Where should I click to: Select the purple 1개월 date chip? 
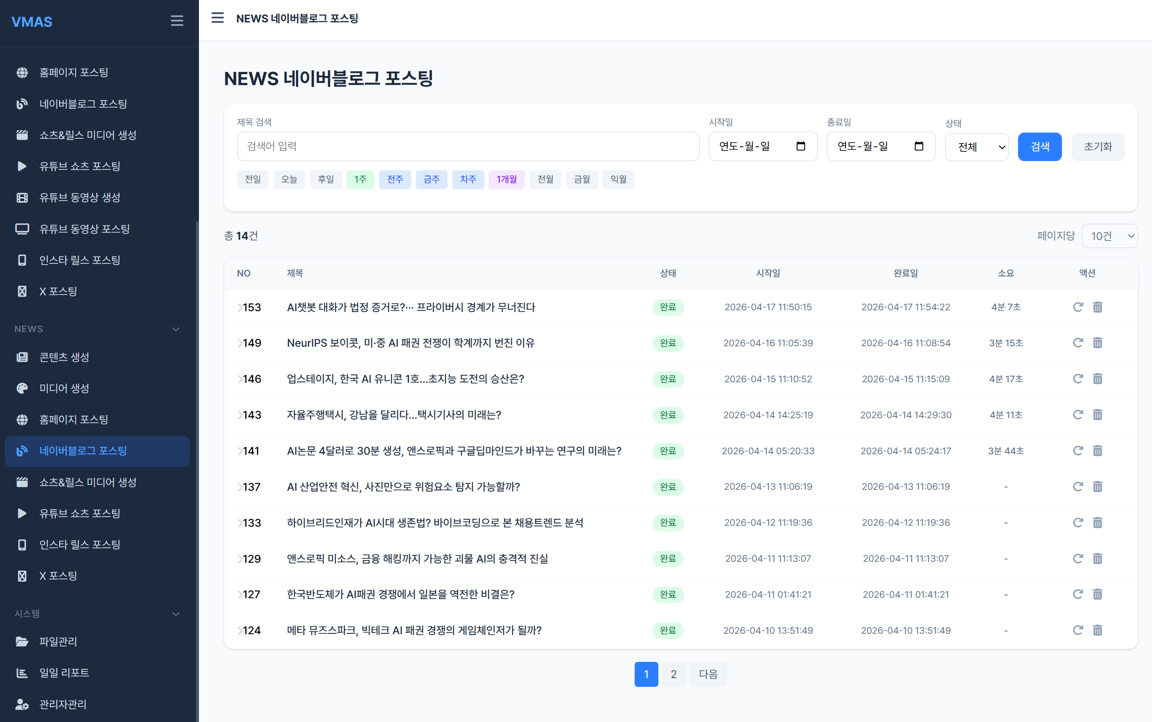506,180
